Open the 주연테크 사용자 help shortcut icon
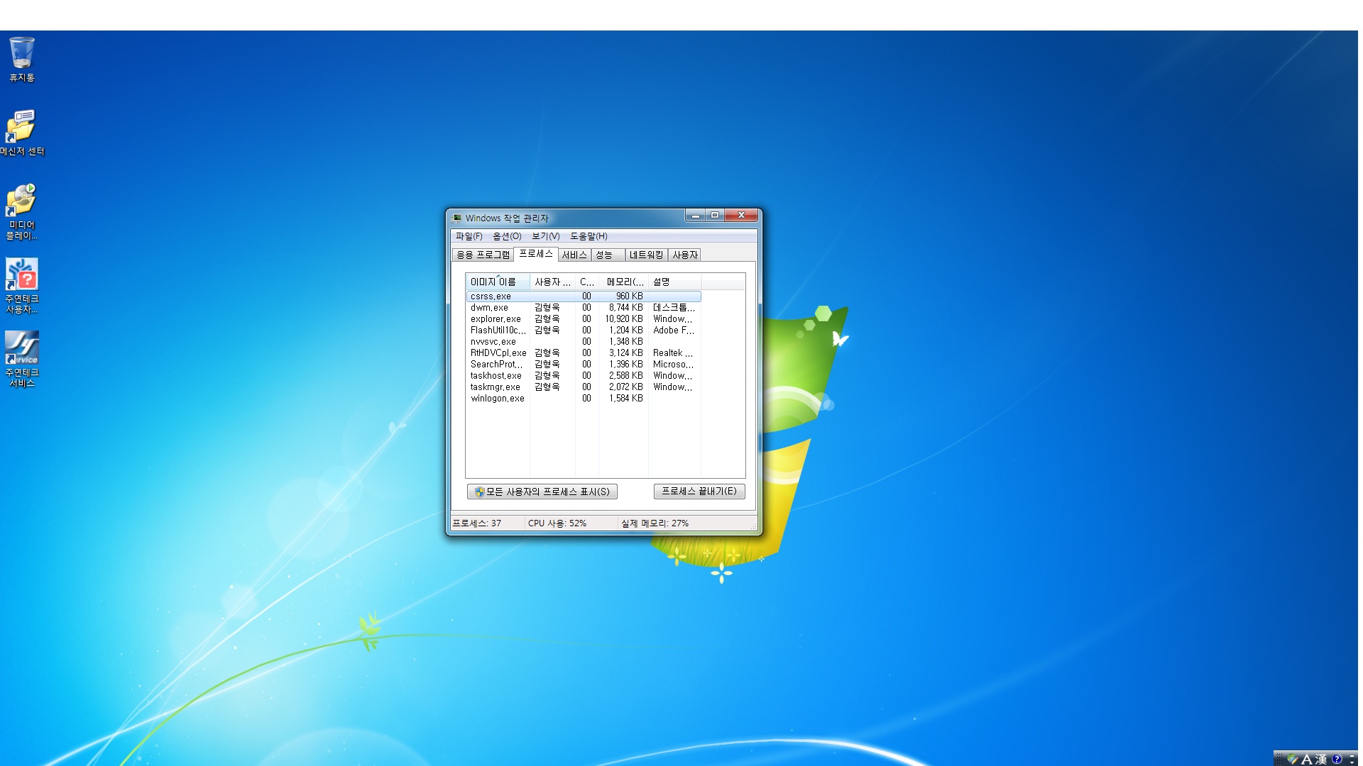 click(21, 285)
